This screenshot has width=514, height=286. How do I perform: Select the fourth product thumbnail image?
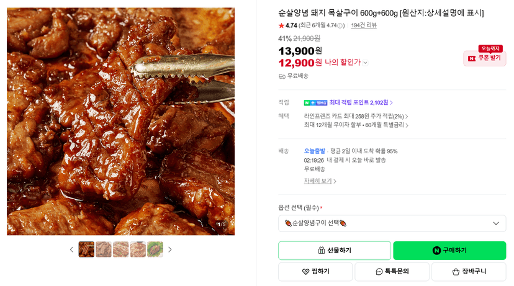(x=138, y=249)
